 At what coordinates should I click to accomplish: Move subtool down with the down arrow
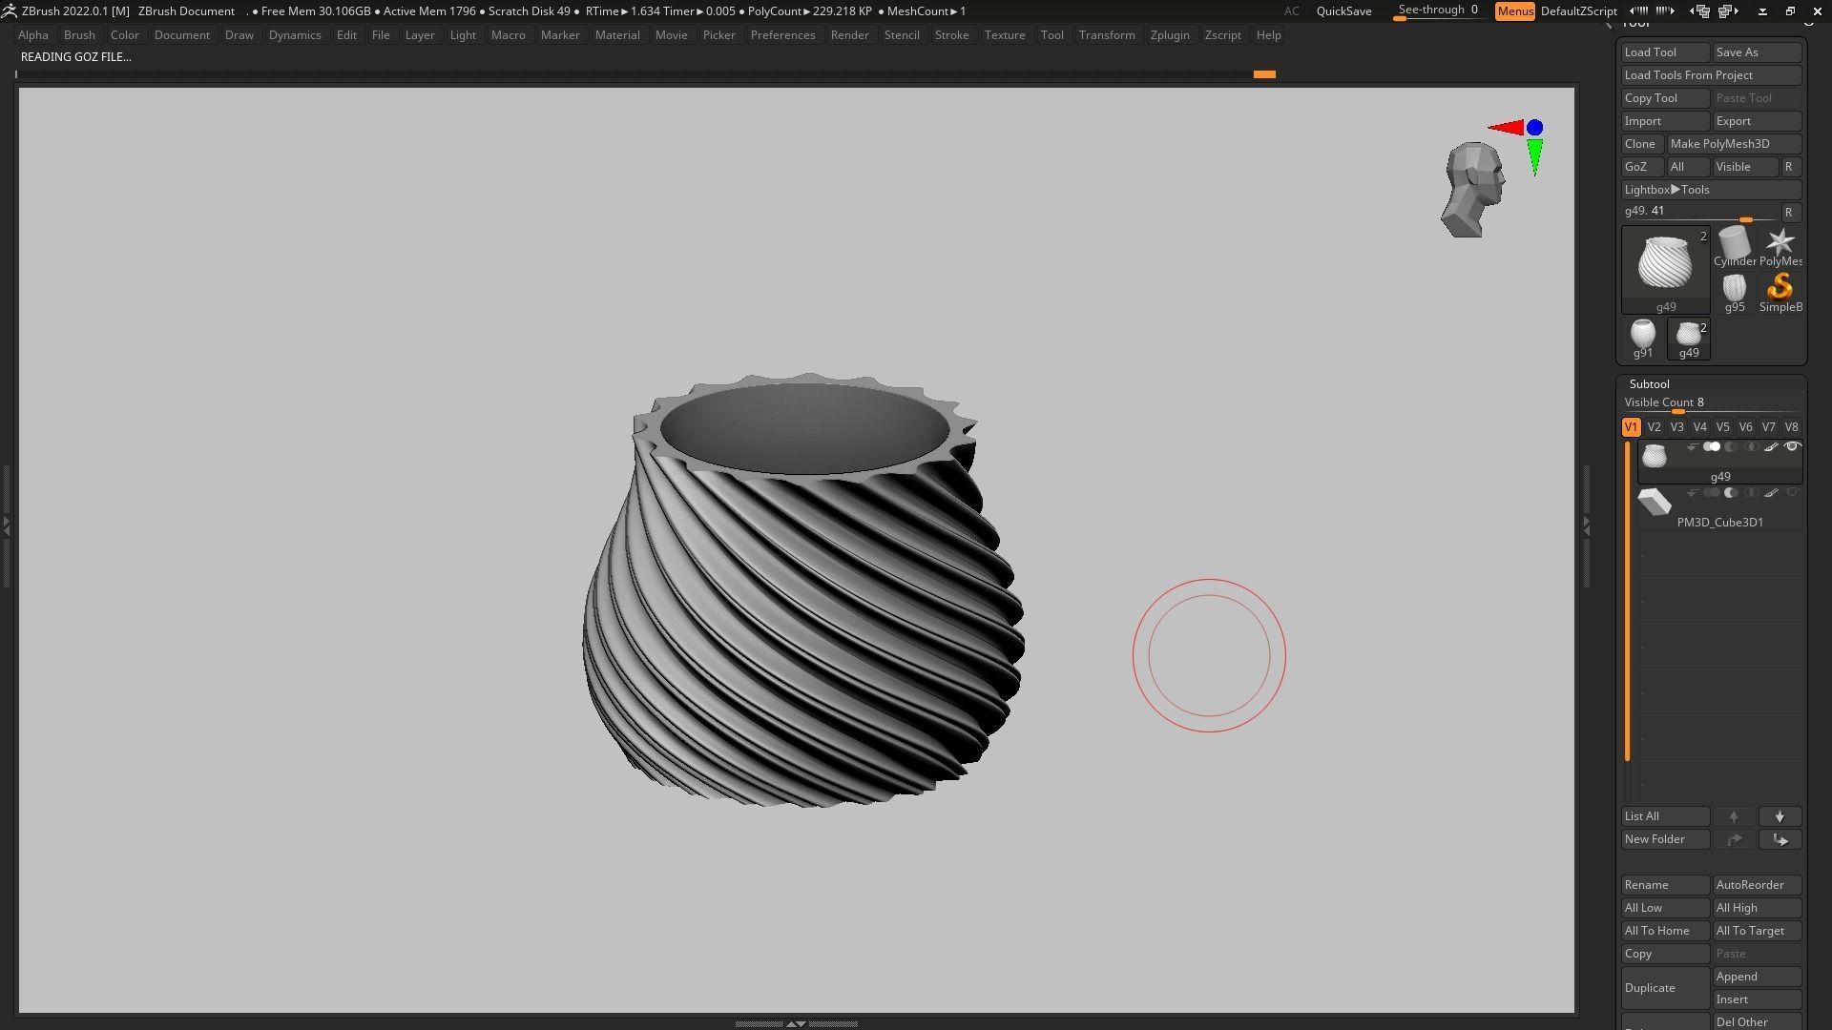point(1780,816)
